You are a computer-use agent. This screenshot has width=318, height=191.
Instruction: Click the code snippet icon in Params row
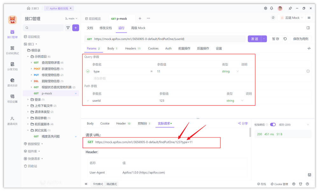[x=309, y=48]
